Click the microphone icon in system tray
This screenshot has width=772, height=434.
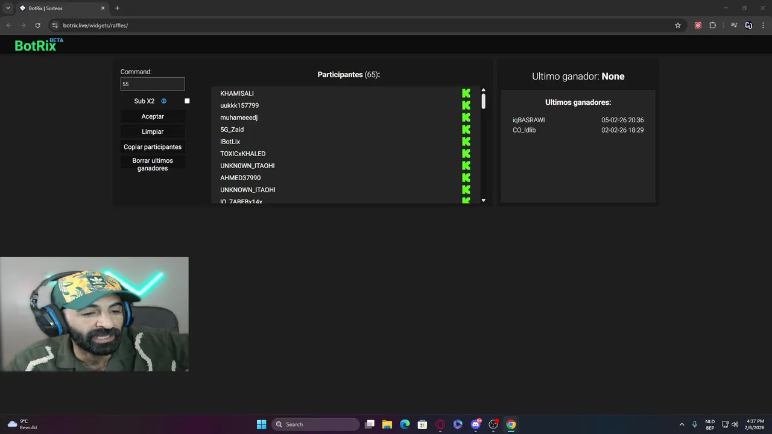point(695,424)
